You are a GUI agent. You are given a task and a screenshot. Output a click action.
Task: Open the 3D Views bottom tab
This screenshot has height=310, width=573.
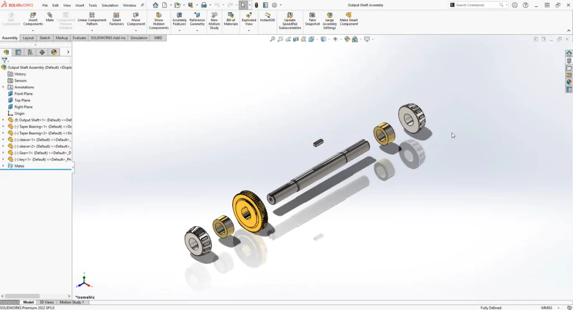pos(46,302)
